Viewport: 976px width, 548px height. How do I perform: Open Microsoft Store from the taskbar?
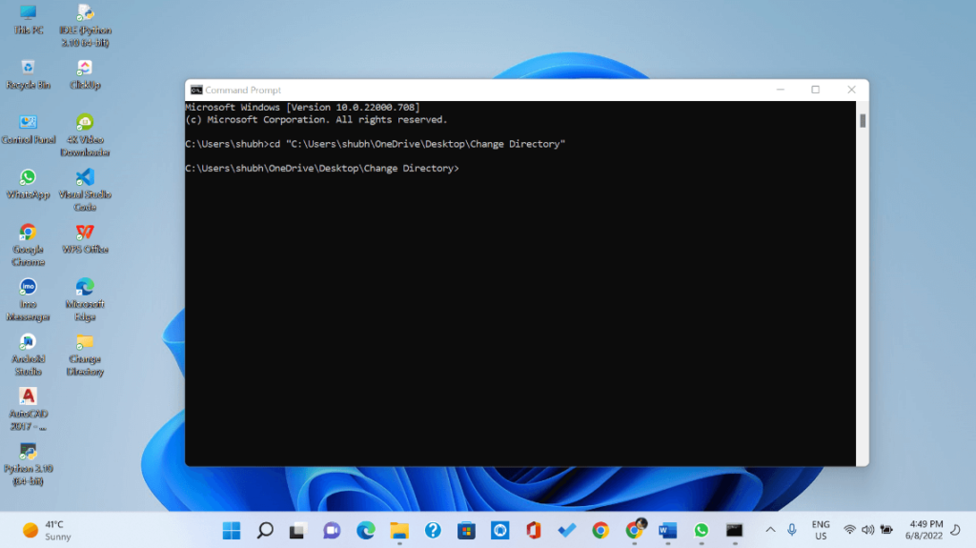pyautogui.click(x=466, y=531)
